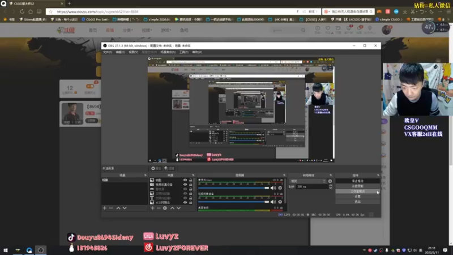
Task: Enable 工作室模式 studio mode button
Action: [x=358, y=192]
